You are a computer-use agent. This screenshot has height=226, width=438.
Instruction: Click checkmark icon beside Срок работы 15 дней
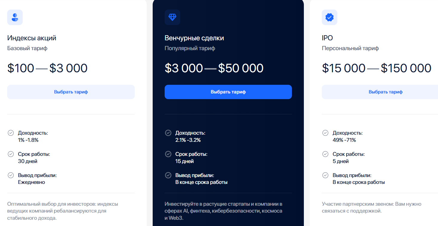point(168,154)
